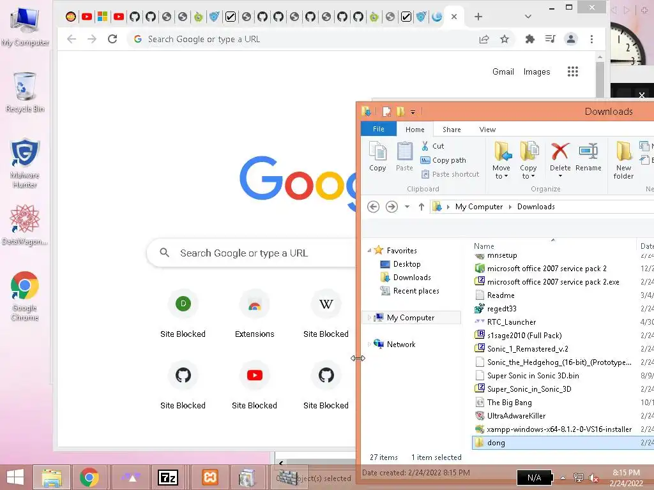The image size is (654, 490).
Task: Bookmark this tab with the star icon
Action: click(505, 39)
